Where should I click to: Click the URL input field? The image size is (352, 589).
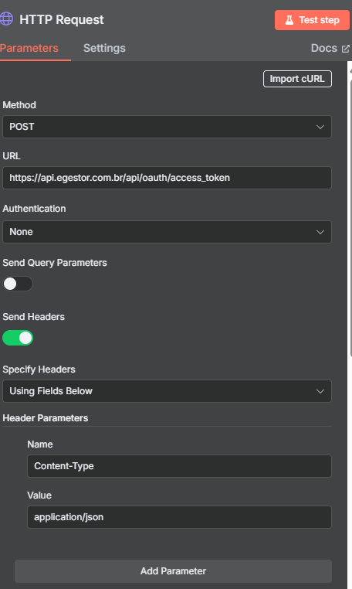[x=167, y=178]
